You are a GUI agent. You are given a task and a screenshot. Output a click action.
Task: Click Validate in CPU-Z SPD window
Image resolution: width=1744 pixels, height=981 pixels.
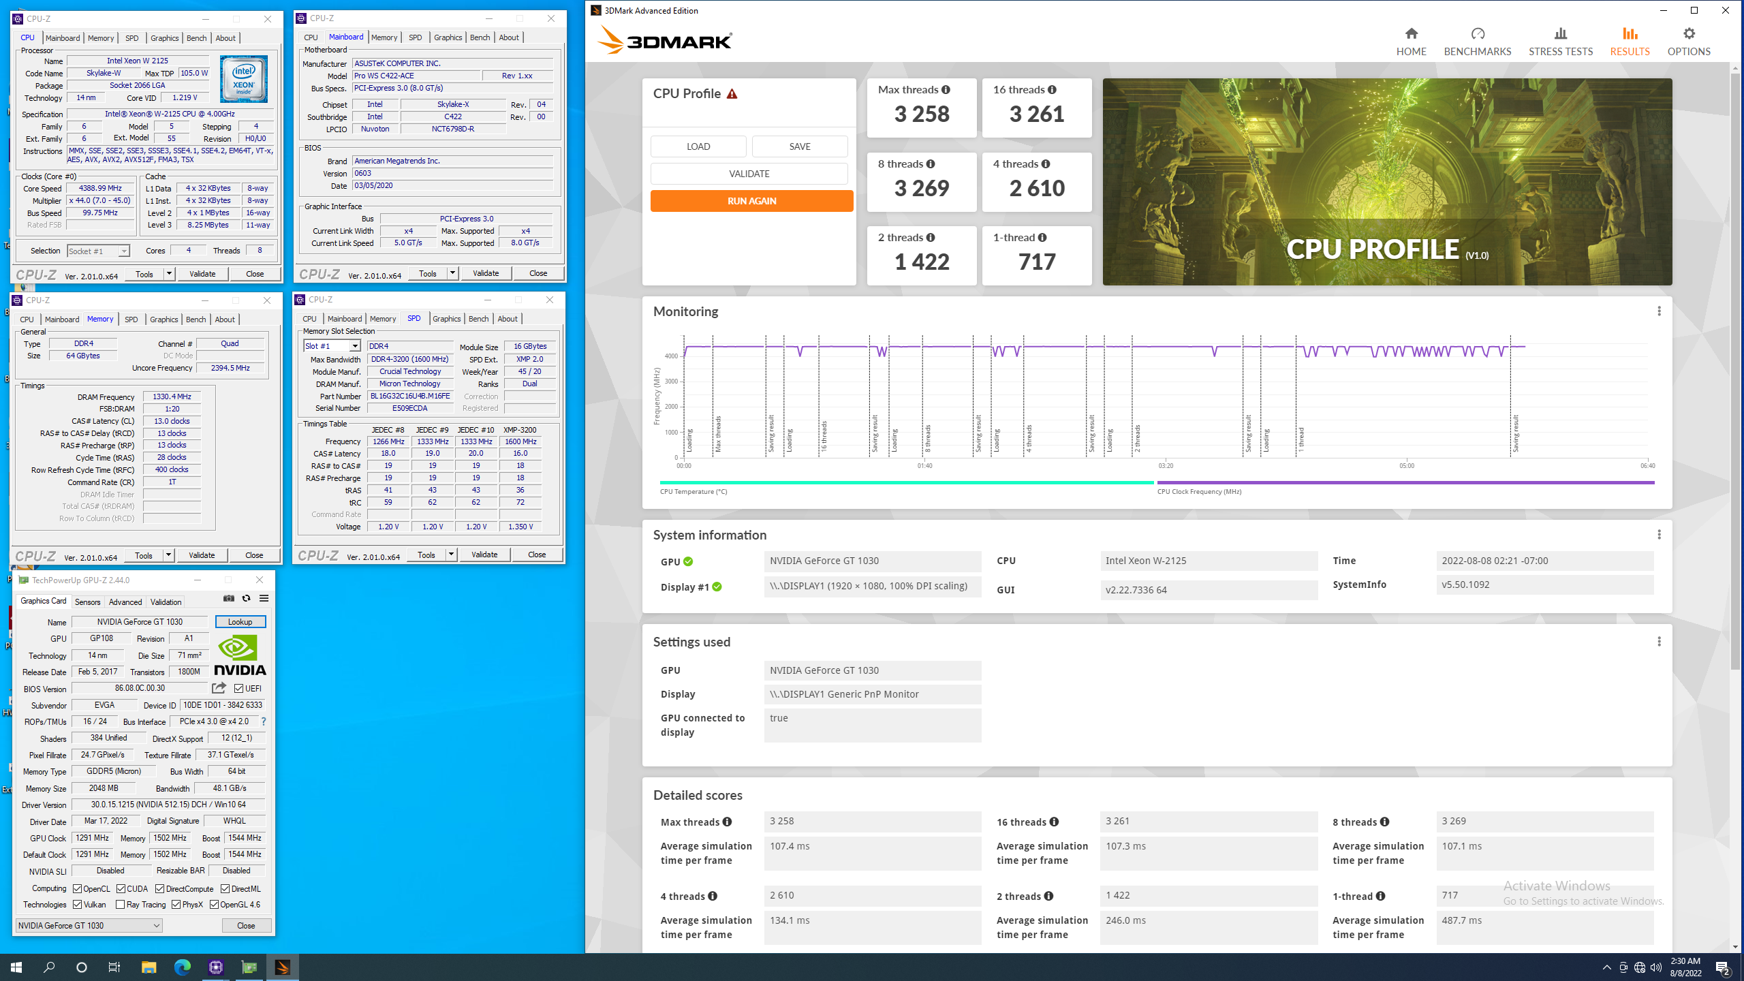[x=484, y=555]
